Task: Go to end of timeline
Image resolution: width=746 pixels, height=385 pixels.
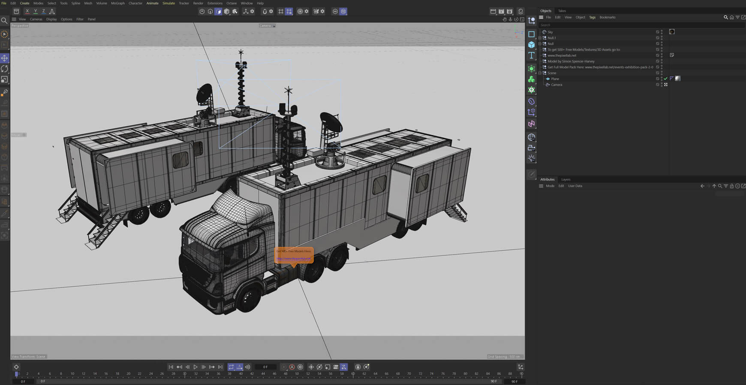Action: point(220,367)
